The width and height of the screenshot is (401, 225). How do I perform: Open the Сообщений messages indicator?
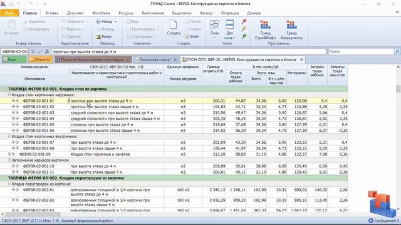pyautogui.click(x=383, y=221)
